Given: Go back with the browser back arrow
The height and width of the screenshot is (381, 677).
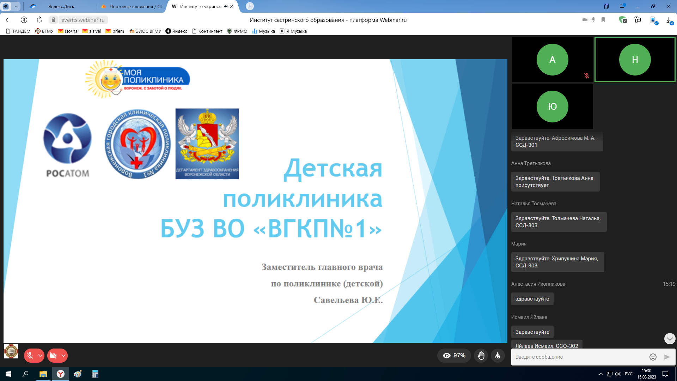Looking at the screenshot, I should pos(8,20).
